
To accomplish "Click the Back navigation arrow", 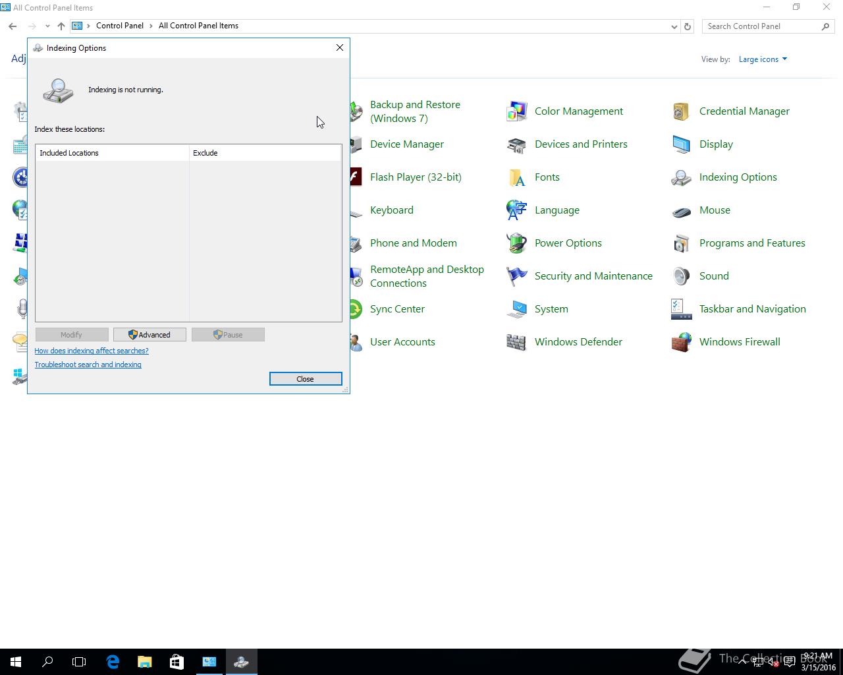I will (x=13, y=26).
